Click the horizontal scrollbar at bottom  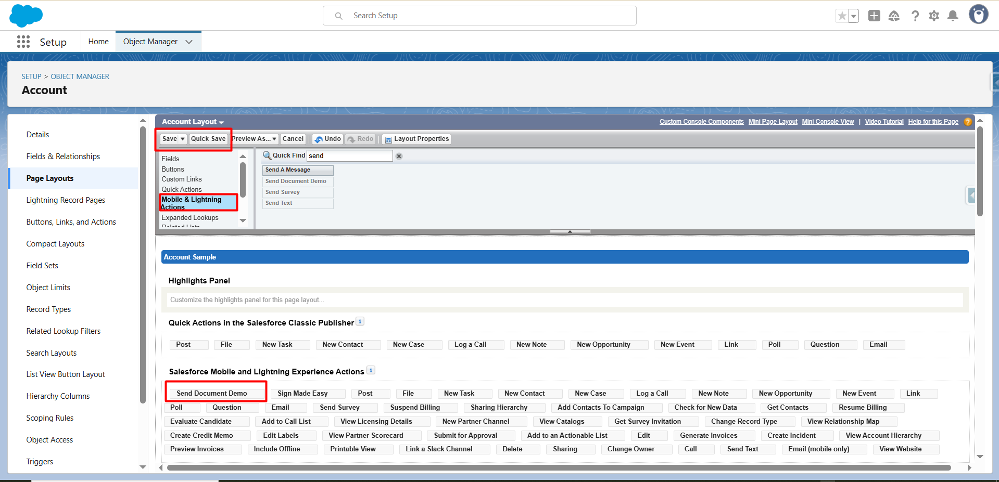pos(558,467)
